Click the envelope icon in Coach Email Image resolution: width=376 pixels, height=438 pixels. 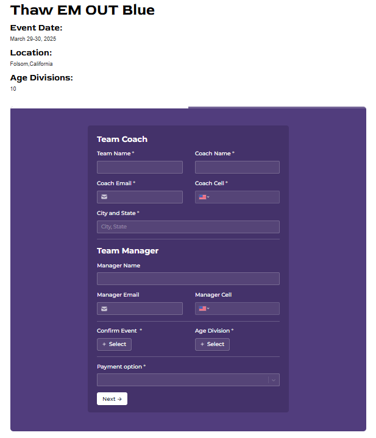pyautogui.click(x=104, y=197)
